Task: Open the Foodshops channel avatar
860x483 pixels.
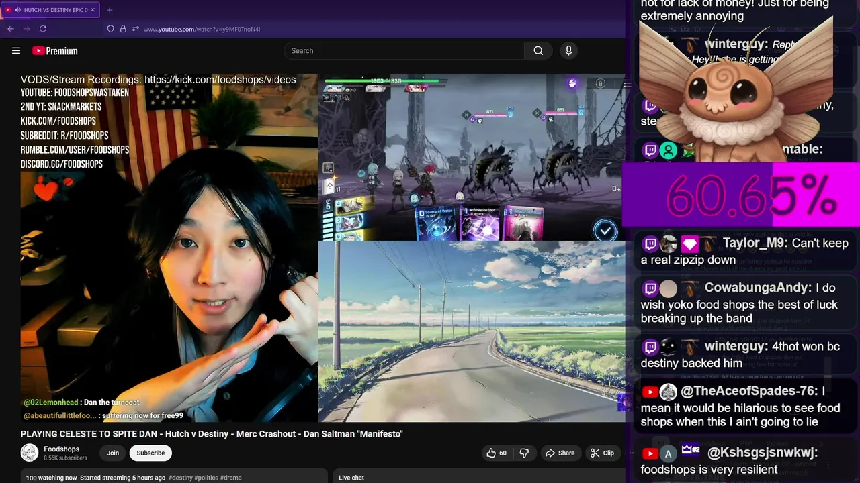Action: [x=30, y=453]
